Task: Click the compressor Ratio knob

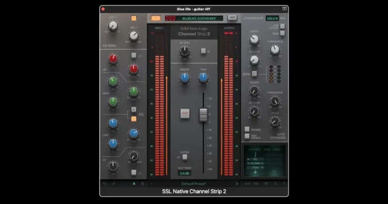Action: (x=254, y=39)
